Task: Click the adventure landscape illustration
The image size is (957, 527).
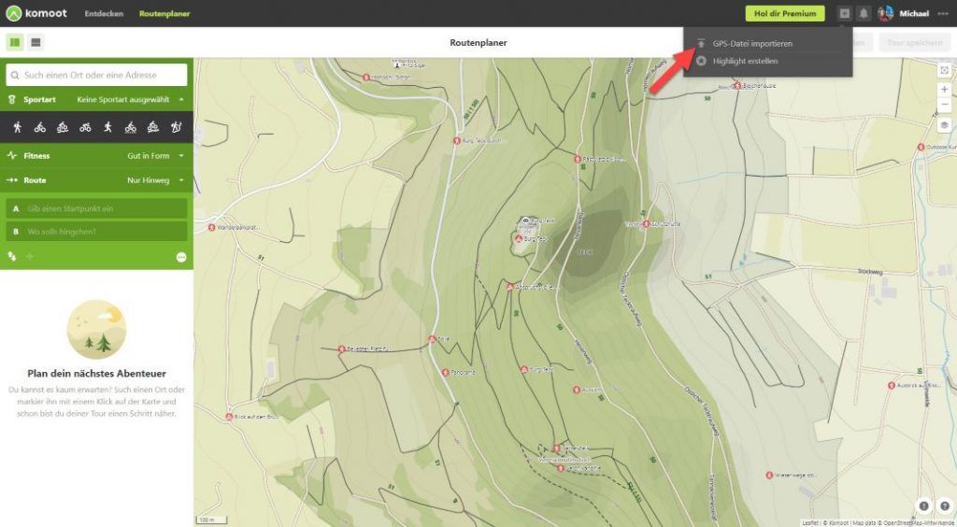Action: pos(96,330)
